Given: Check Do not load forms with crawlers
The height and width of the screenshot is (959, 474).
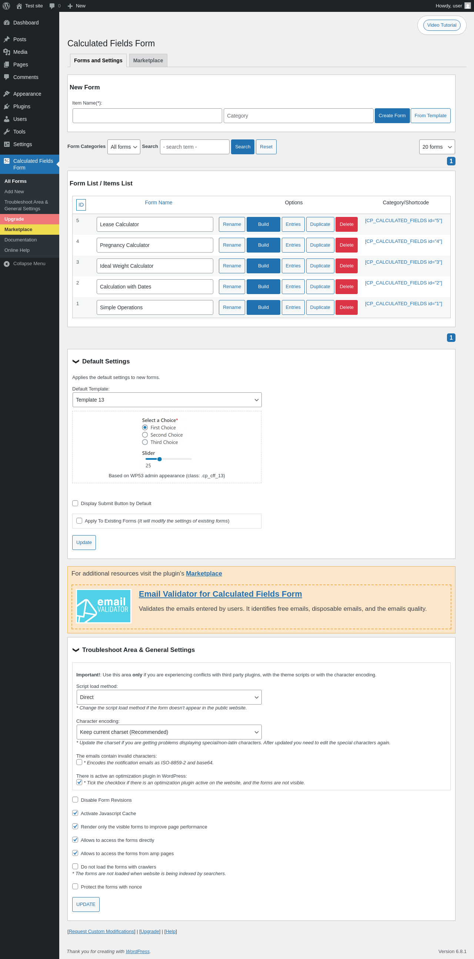Looking at the screenshot, I should [x=75, y=866].
